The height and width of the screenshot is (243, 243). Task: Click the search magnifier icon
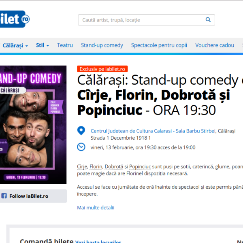tap(208, 20)
